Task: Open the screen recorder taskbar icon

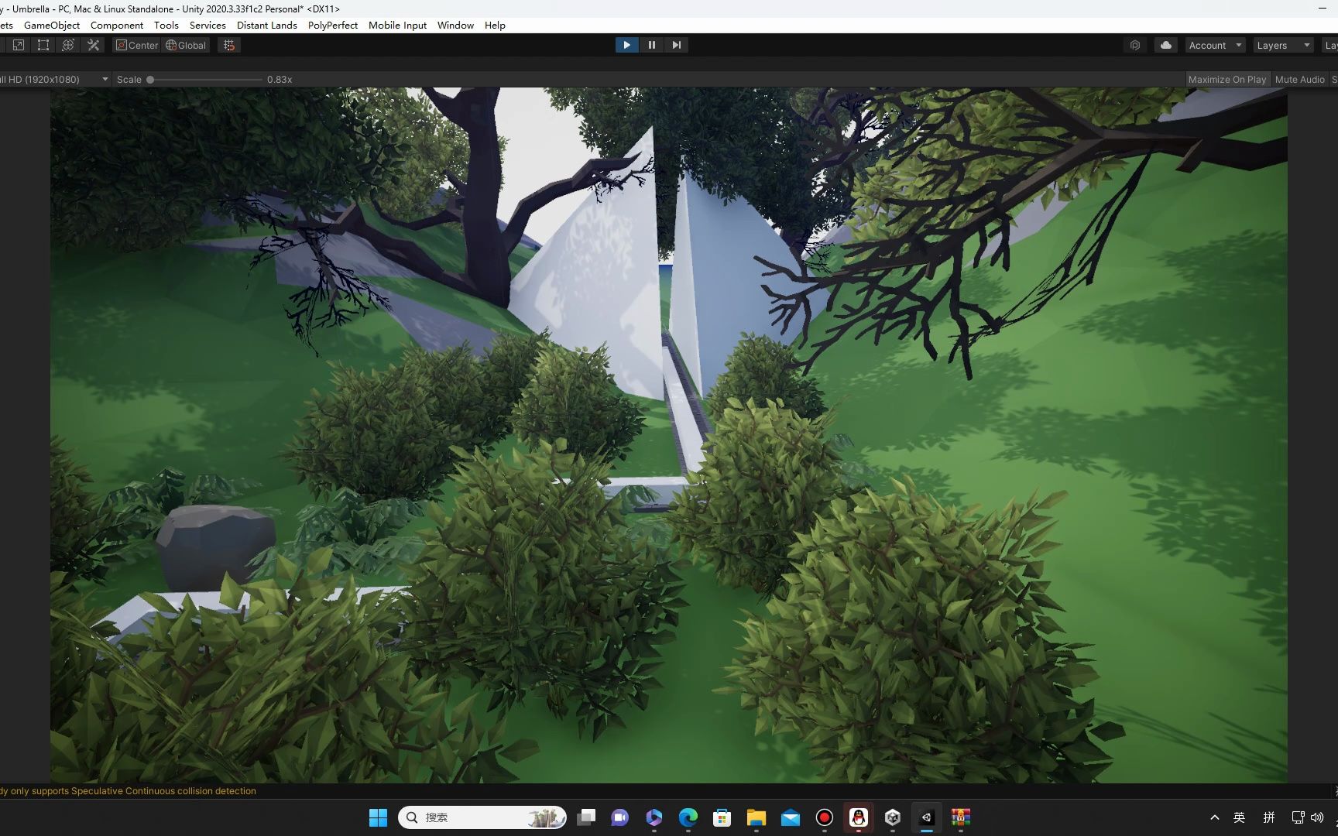Action: click(x=824, y=817)
